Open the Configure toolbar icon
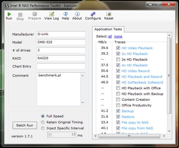The height and width of the screenshot is (148, 179). pyautogui.click(x=93, y=14)
